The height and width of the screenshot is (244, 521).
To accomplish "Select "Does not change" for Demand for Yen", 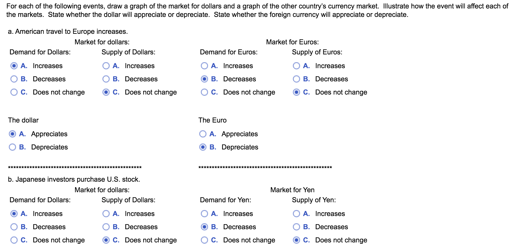I will click(205, 240).
